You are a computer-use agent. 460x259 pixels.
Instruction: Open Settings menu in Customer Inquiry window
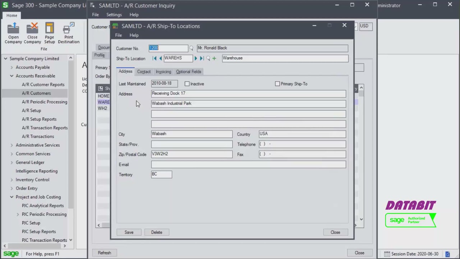114,15
